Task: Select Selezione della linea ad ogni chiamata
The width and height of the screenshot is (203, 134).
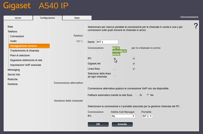Action: click(114, 75)
